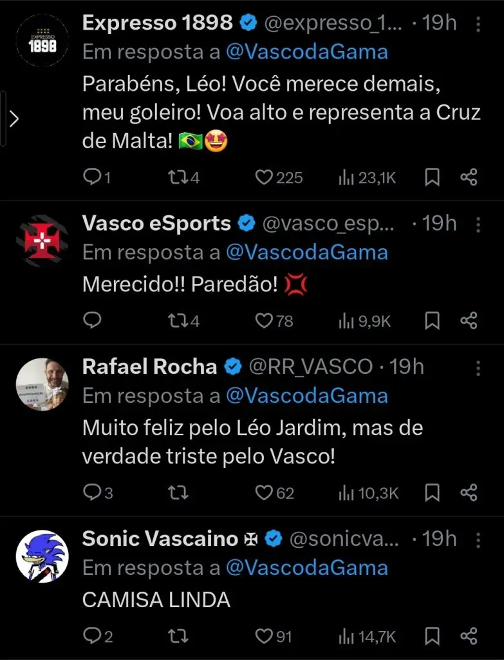
Task: Open Vasco eSports avatar
Action: click(x=42, y=240)
